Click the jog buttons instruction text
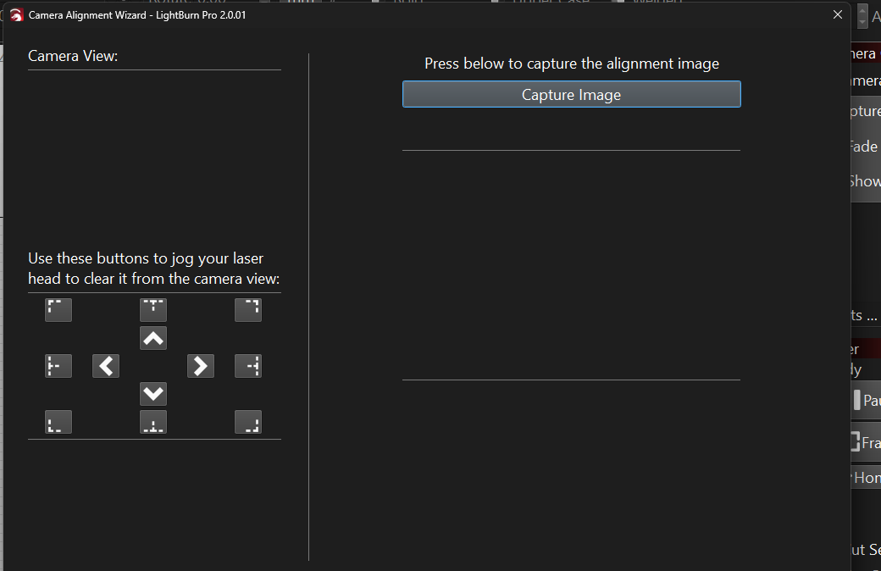881x571 pixels. coord(154,269)
